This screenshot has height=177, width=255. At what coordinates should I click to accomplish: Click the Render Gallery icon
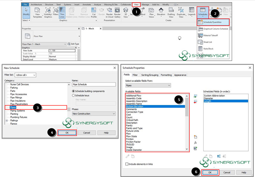tap(117, 13)
